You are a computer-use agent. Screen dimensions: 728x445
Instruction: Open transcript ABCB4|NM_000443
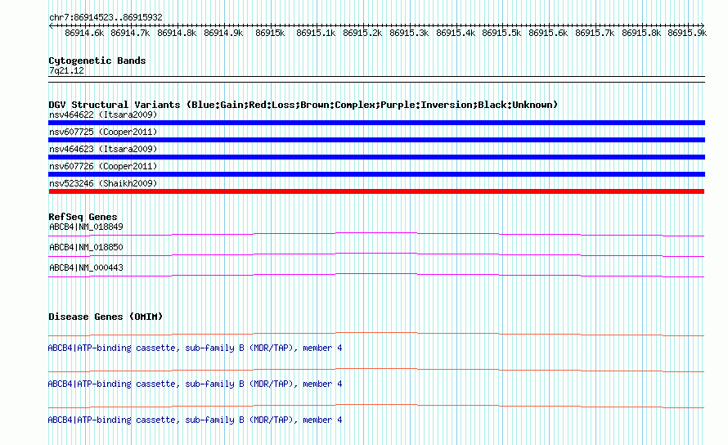(86, 268)
